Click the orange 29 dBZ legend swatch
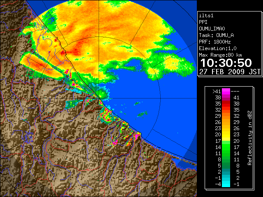The width and height of the screenshot is (263, 197). click(x=226, y=116)
